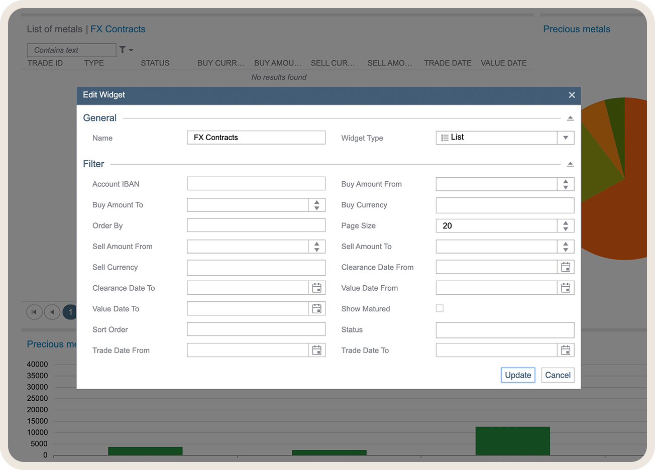Screen dimensions: 655x470
Task: Open the Widget Type dropdown
Action: click(566, 138)
